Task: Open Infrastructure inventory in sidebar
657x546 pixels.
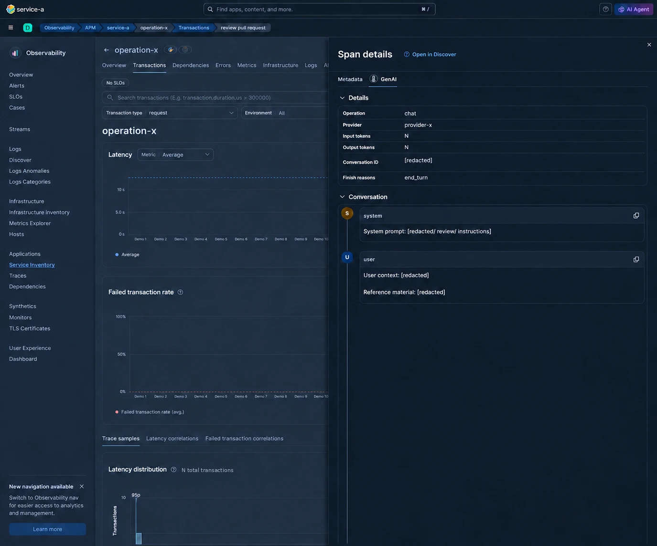Action: (x=39, y=212)
